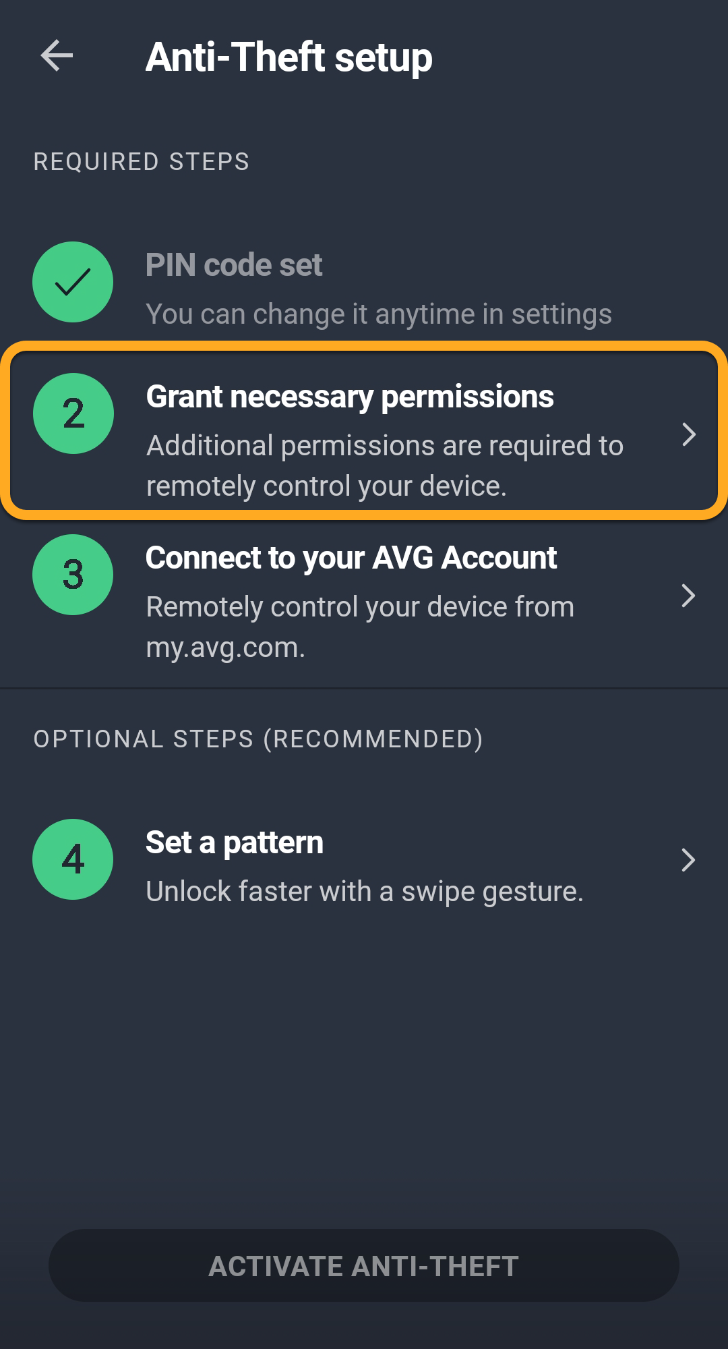Tap 'You can change it anytime' text
This screenshot has width=728, height=1349.
379,314
